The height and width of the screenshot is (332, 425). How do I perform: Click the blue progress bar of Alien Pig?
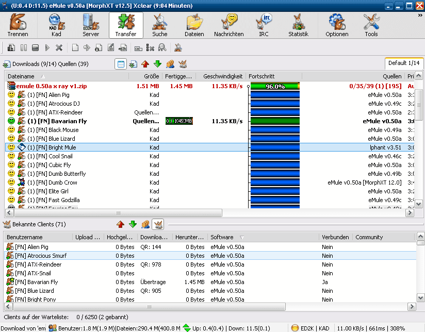click(275, 95)
